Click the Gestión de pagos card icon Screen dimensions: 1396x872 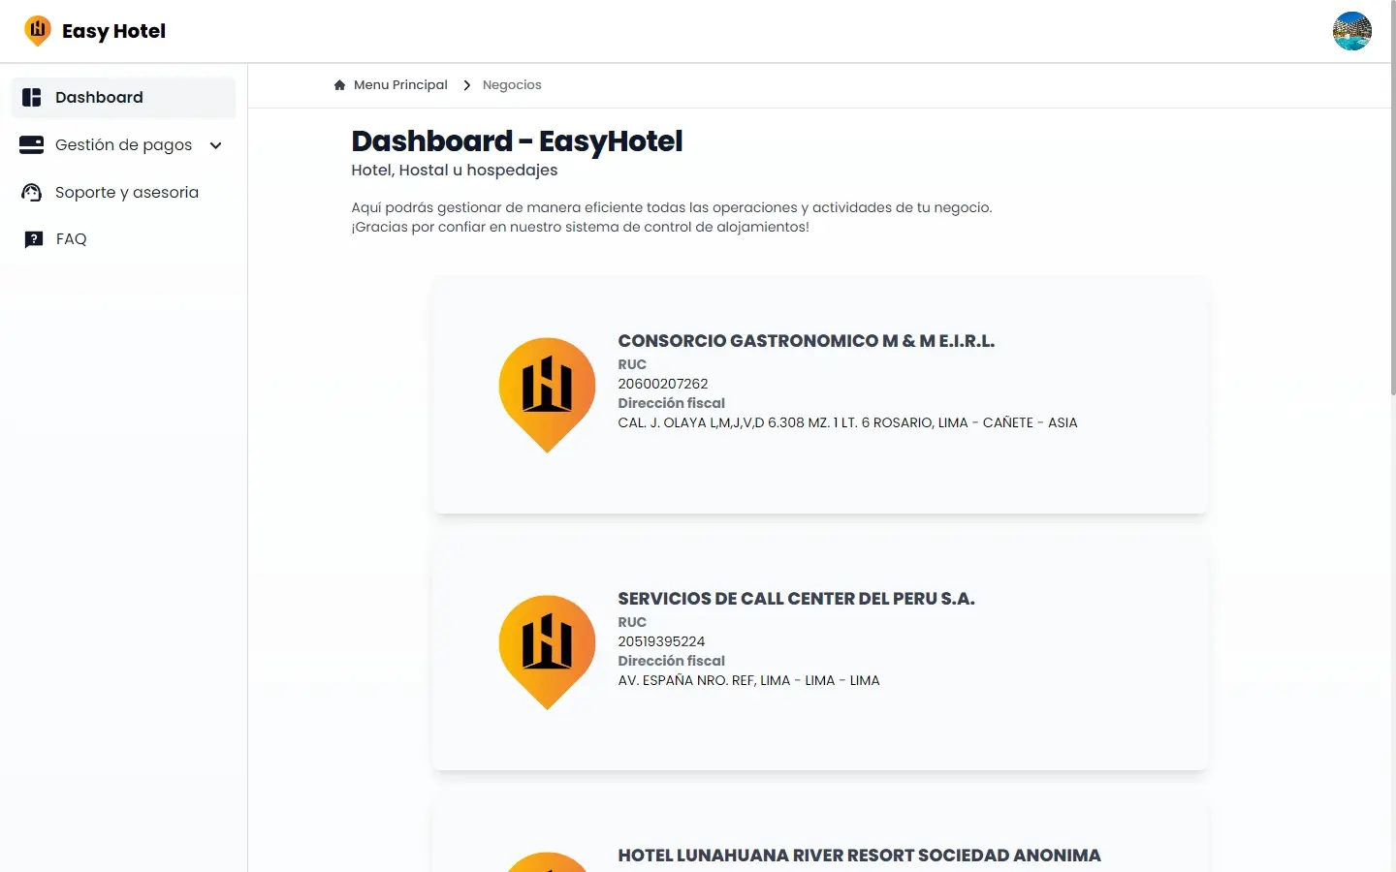[31, 144]
